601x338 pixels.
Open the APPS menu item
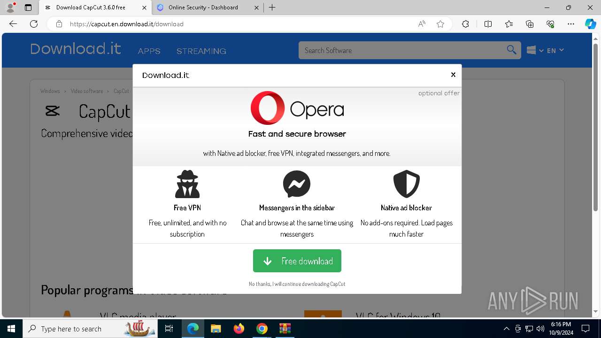[149, 51]
